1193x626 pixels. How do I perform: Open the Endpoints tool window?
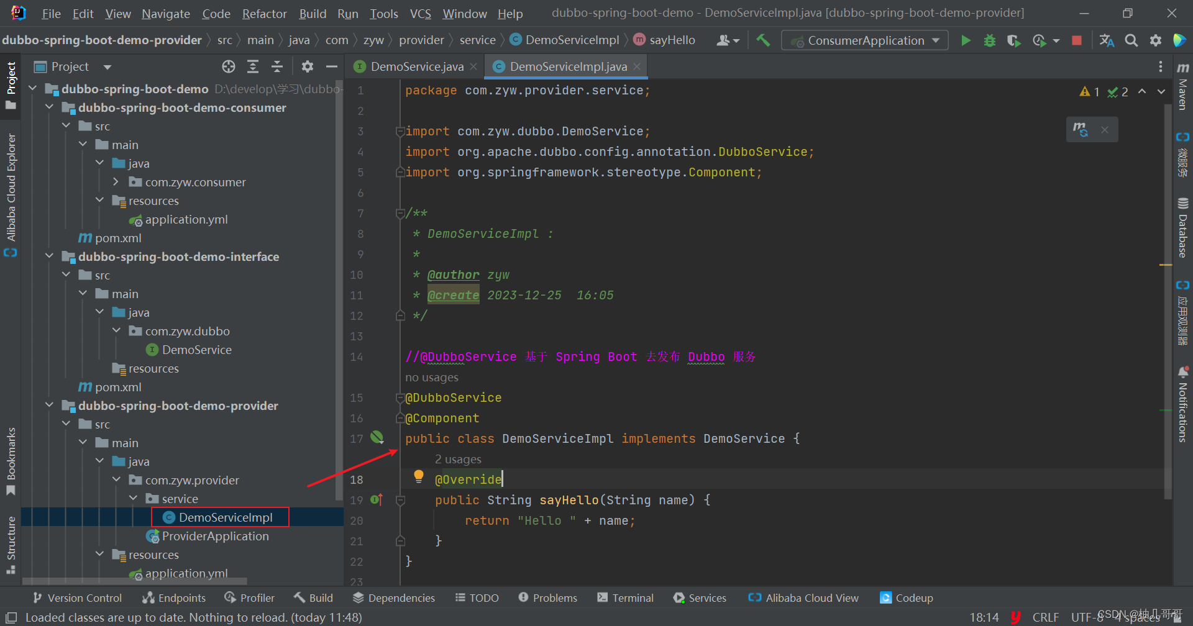(174, 598)
